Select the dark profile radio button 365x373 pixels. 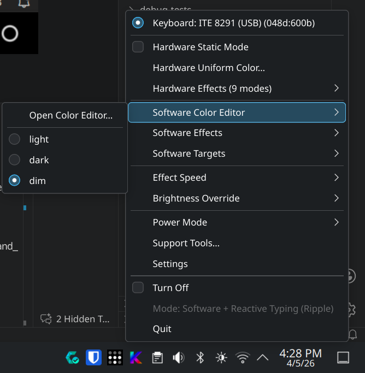point(14,160)
